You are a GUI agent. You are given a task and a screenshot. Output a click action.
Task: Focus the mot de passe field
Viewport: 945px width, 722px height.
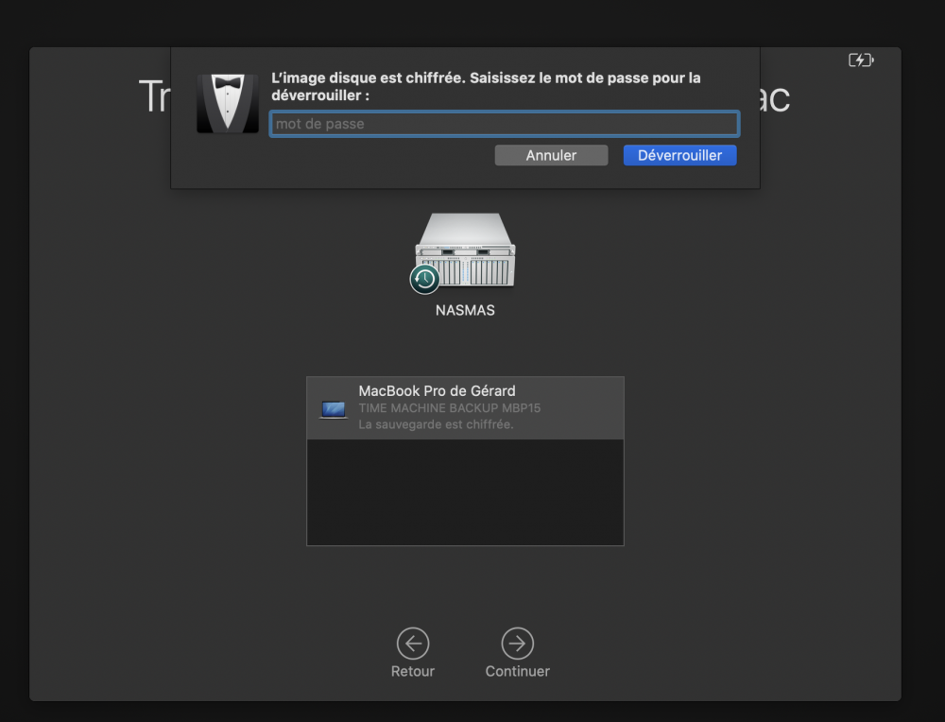click(x=505, y=124)
